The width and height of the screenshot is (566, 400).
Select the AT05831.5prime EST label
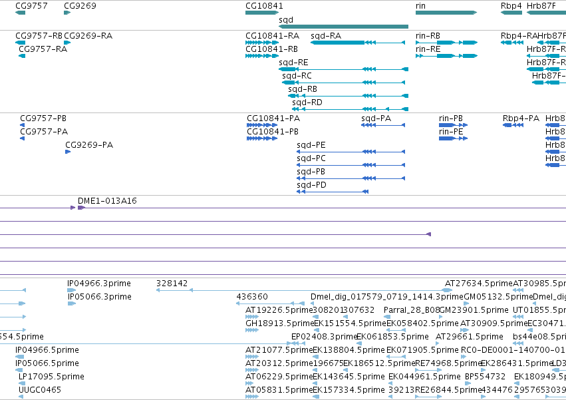tap(279, 390)
